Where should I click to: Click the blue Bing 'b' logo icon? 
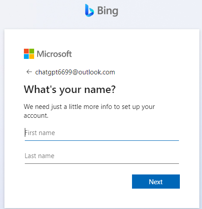pyautogui.click(x=89, y=10)
